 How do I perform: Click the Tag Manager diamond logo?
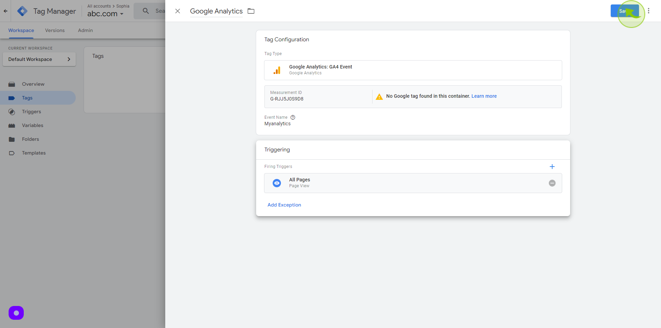22,11
